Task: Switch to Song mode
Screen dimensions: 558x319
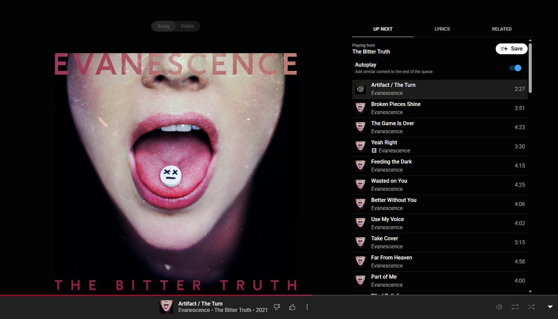Action: point(164,26)
